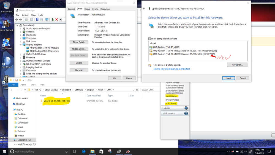Open the Recycle Bin desktop icon
Screen dimensions: 275x155
7,7
